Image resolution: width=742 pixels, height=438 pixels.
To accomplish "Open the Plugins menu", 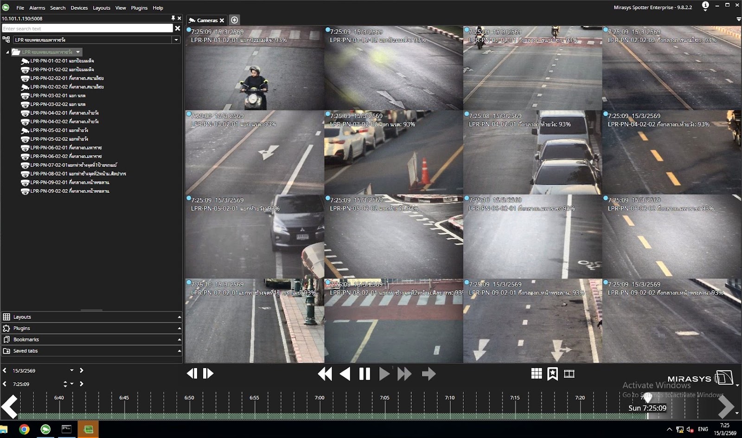I will (139, 8).
